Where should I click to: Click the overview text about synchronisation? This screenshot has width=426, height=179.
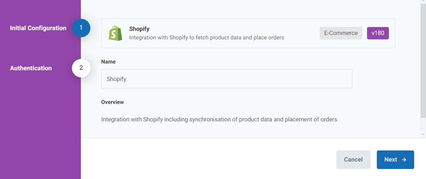pos(219,119)
